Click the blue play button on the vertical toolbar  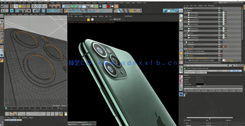click(181, 94)
